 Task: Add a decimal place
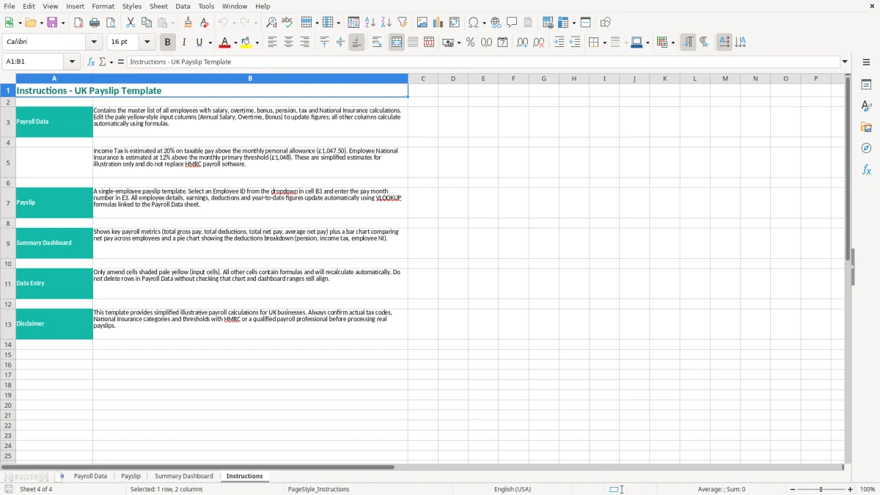(522, 43)
